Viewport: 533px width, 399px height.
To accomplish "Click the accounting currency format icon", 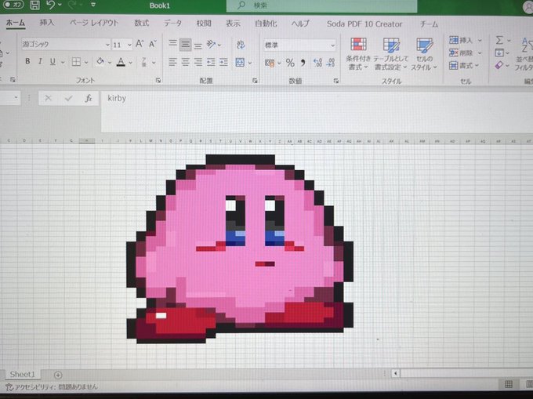I will tap(270, 63).
